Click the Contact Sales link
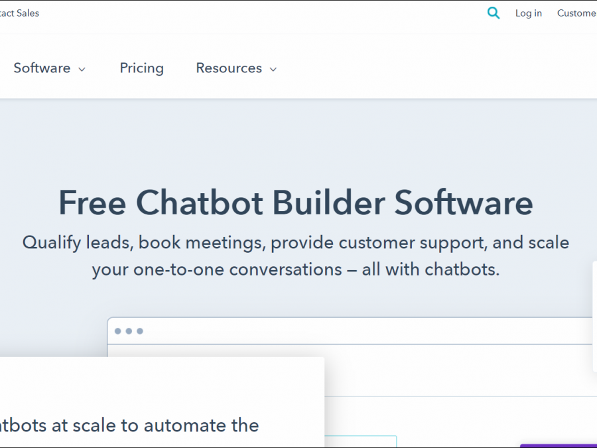Screen dimensions: 597x448 [19, 13]
